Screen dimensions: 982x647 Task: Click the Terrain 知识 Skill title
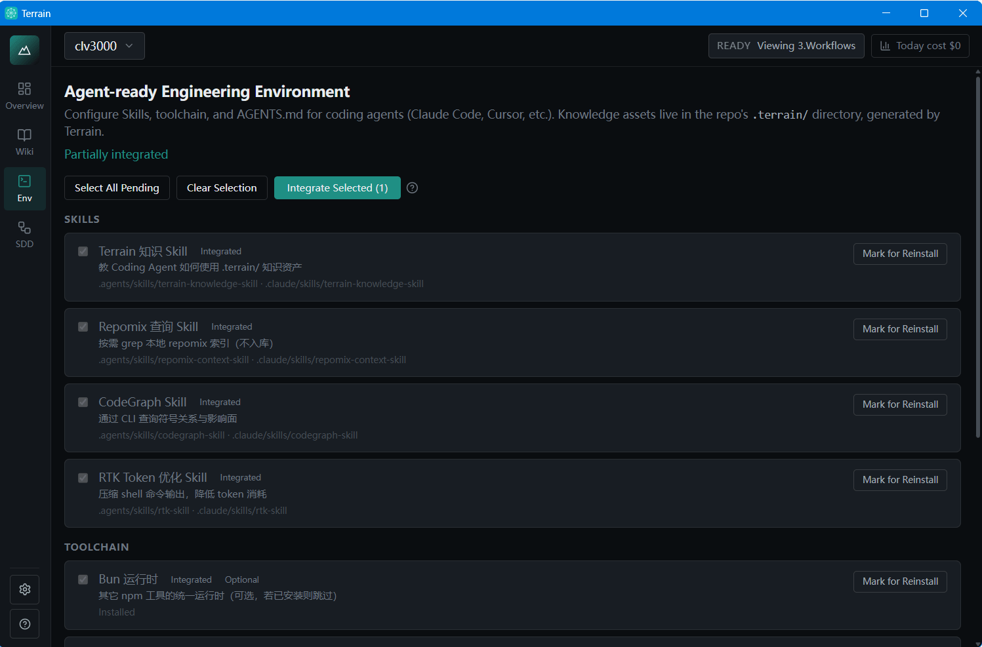143,251
